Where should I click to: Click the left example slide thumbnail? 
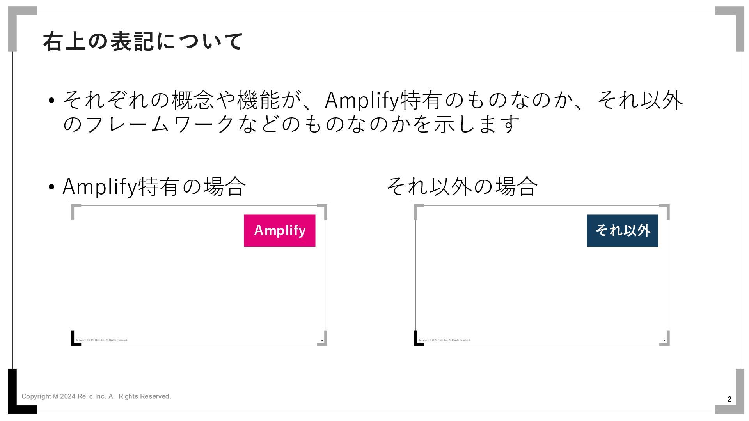pyautogui.click(x=199, y=274)
